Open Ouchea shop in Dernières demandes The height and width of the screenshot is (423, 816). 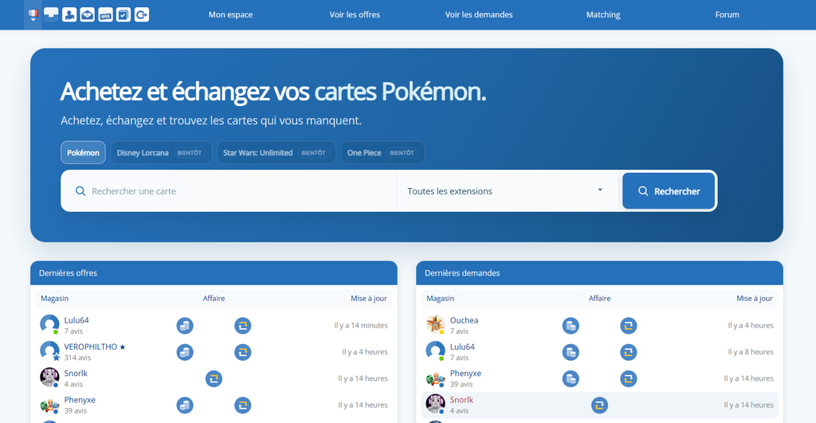click(x=465, y=320)
